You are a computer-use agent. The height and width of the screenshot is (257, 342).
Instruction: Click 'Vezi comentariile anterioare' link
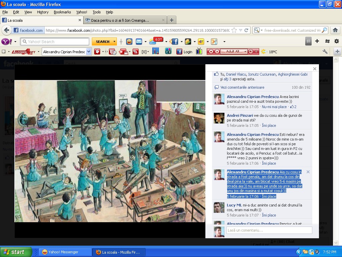click(242, 87)
